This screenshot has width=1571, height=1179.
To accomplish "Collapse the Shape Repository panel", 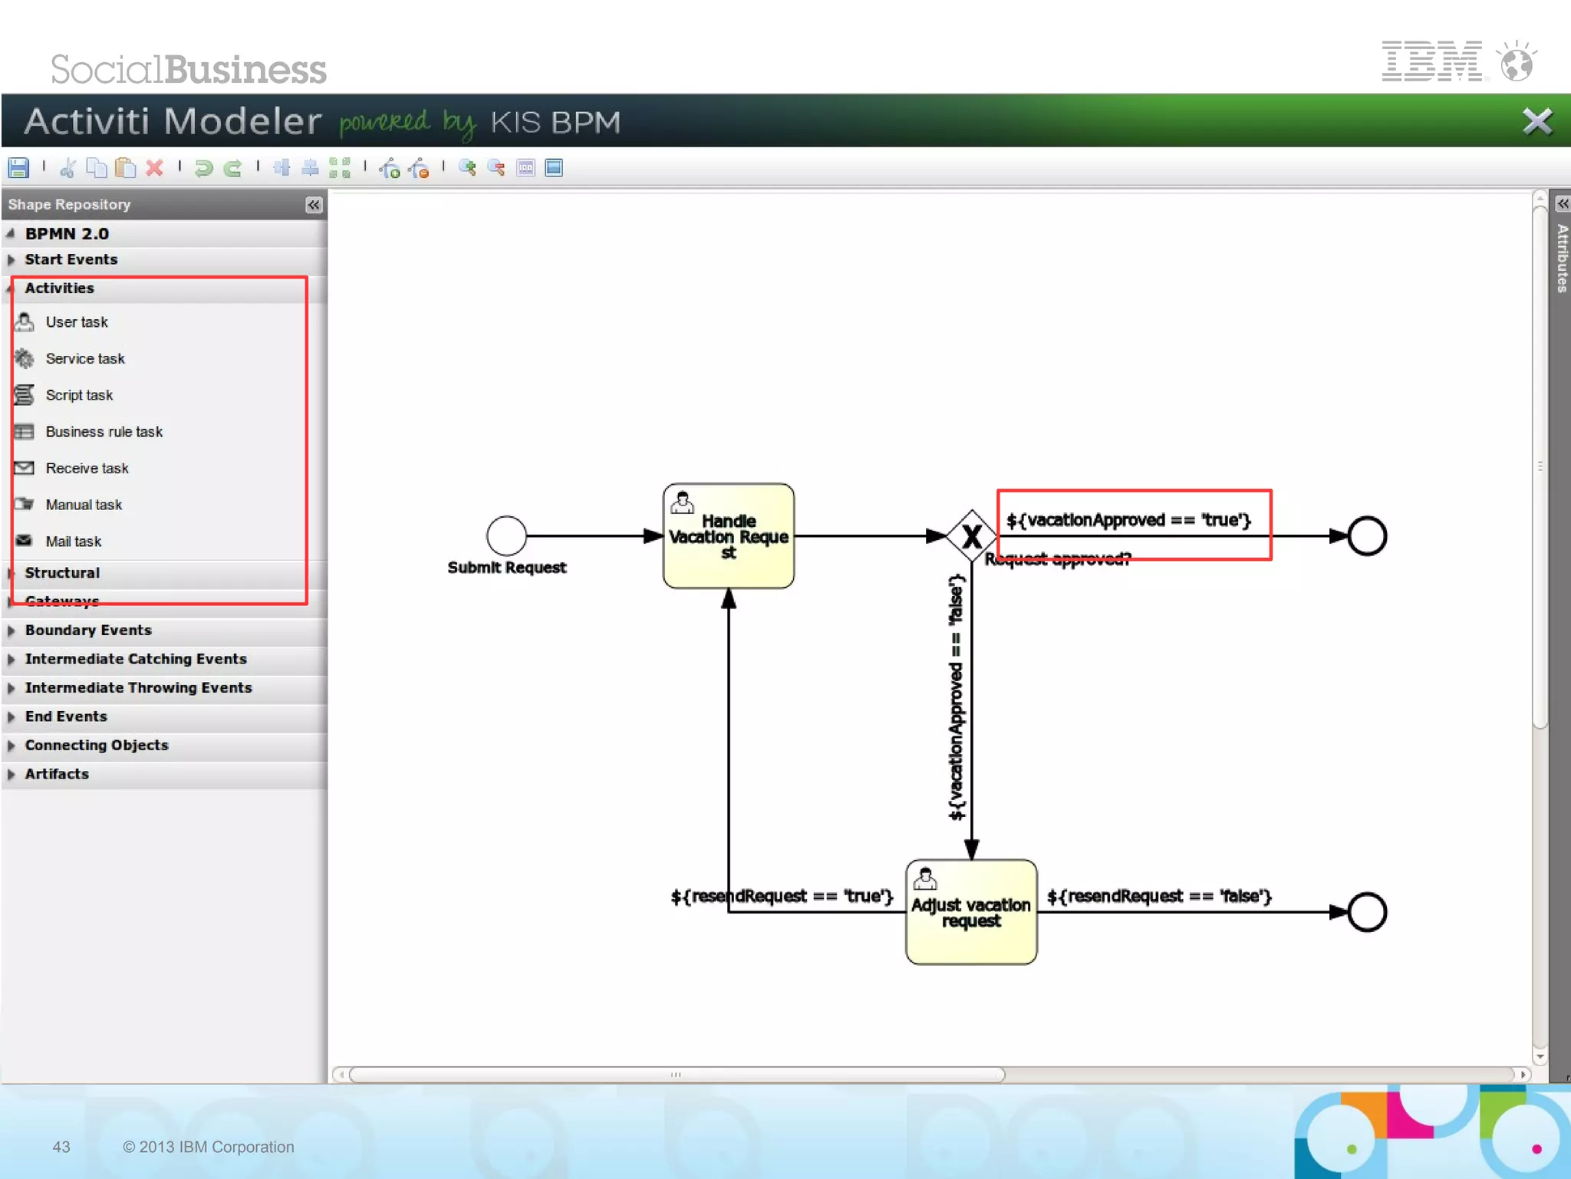I will pyautogui.click(x=313, y=205).
